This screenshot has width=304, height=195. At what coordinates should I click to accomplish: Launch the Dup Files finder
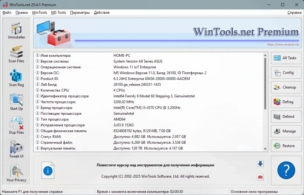click(16, 126)
